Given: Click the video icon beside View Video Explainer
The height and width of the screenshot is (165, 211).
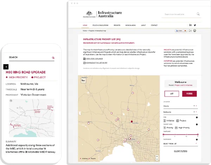Looking at the screenshot, I should pyautogui.click(x=84, y=59).
